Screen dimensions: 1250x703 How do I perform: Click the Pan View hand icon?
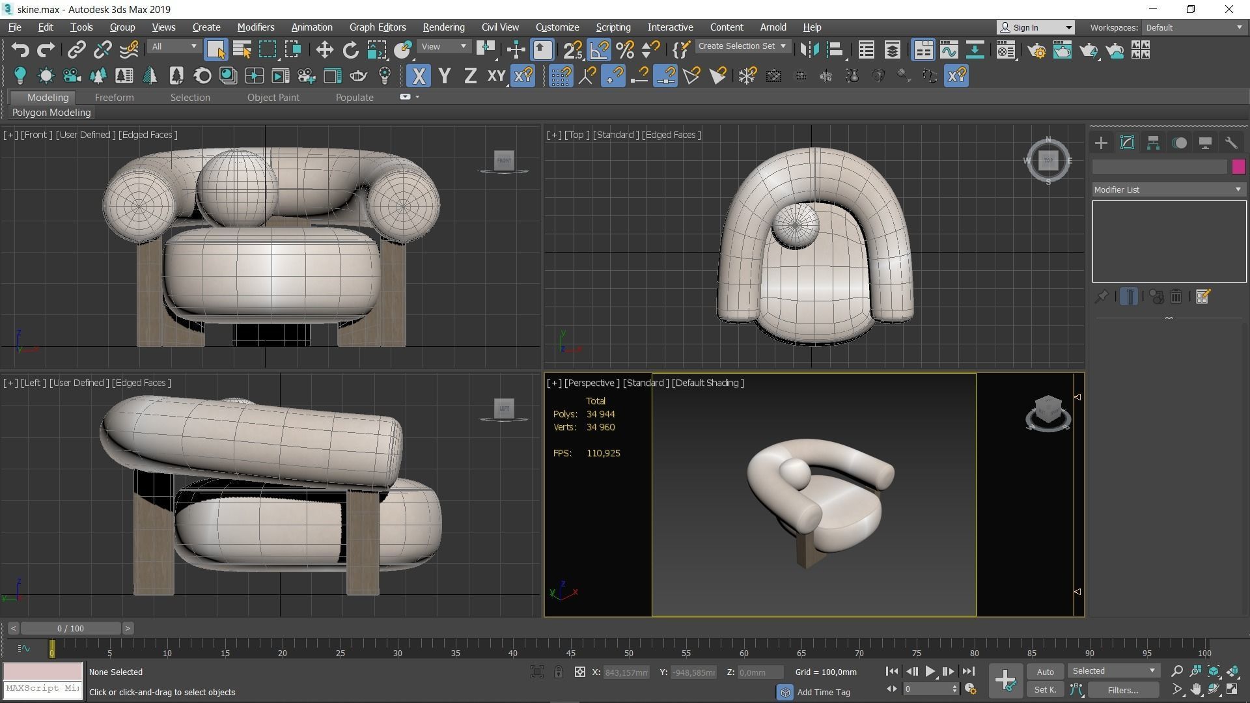(1195, 689)
